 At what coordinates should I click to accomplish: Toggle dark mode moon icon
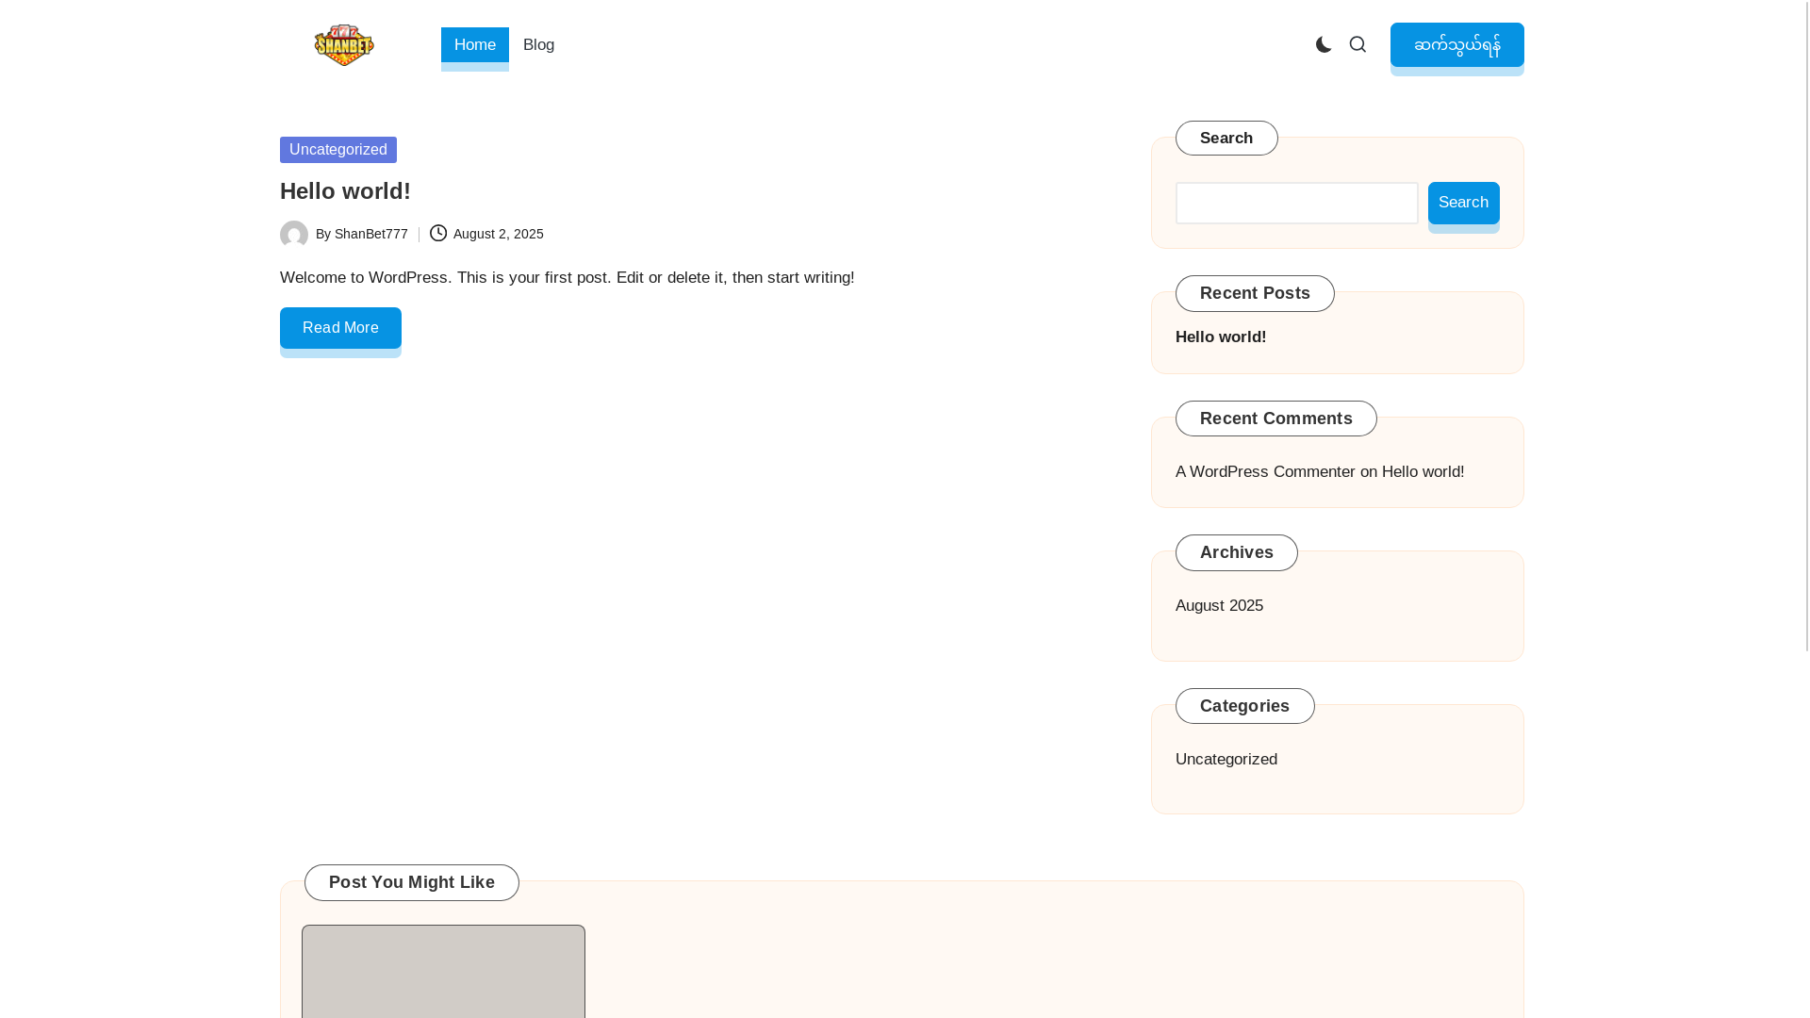[1324, 44]
